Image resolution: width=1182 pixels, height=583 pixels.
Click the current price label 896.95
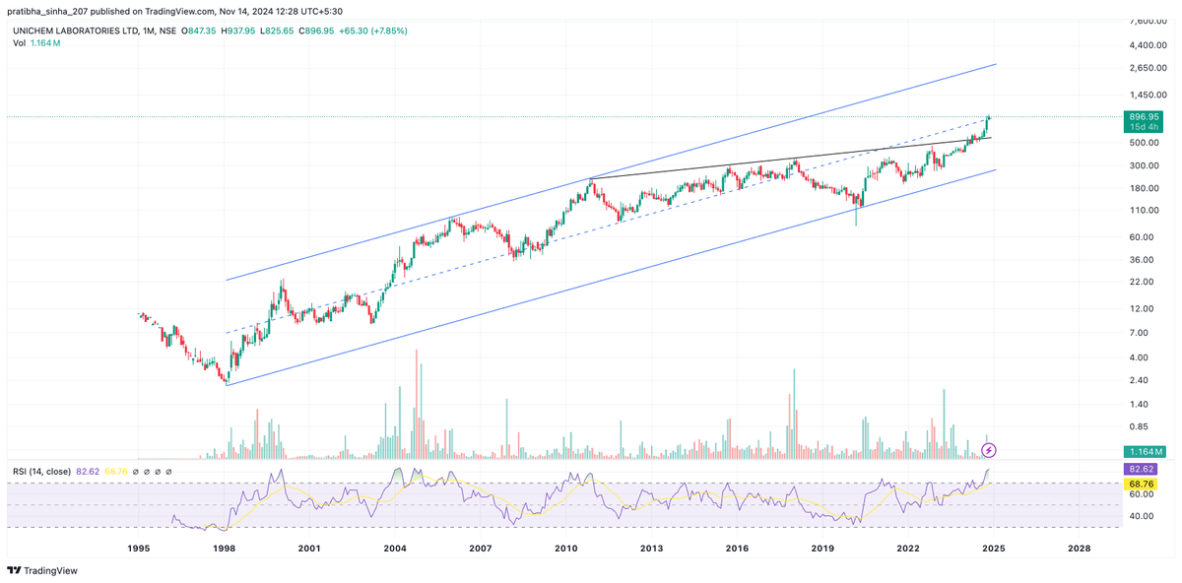(x=1146, y=116)
